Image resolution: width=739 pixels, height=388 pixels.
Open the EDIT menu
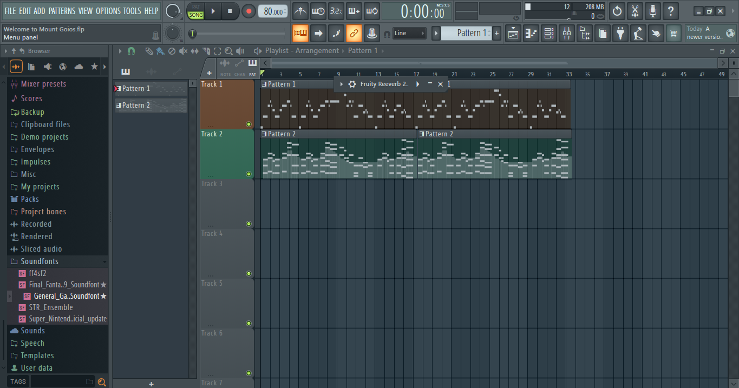click(25, 11)
